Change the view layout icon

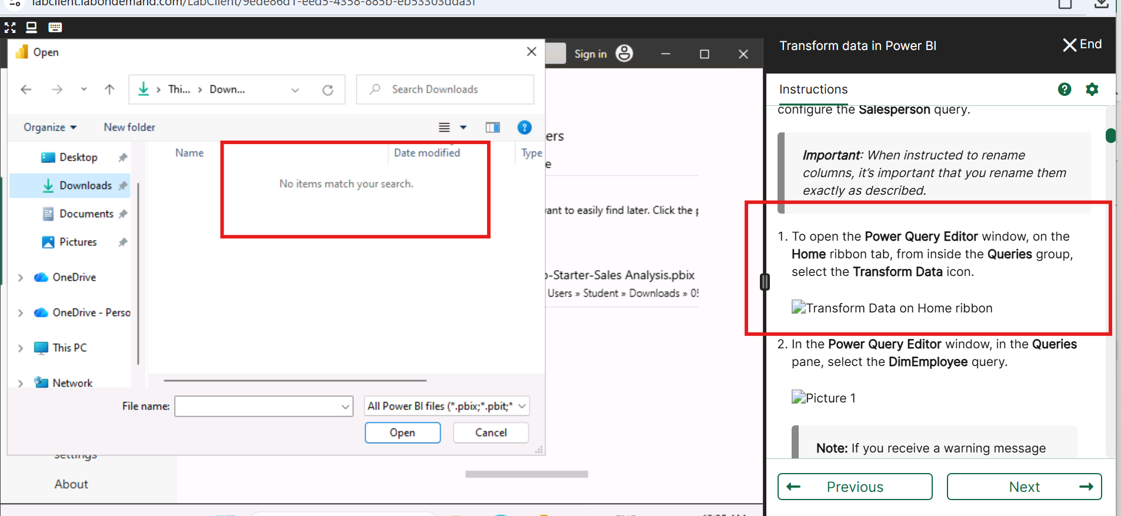coord(444,127)
